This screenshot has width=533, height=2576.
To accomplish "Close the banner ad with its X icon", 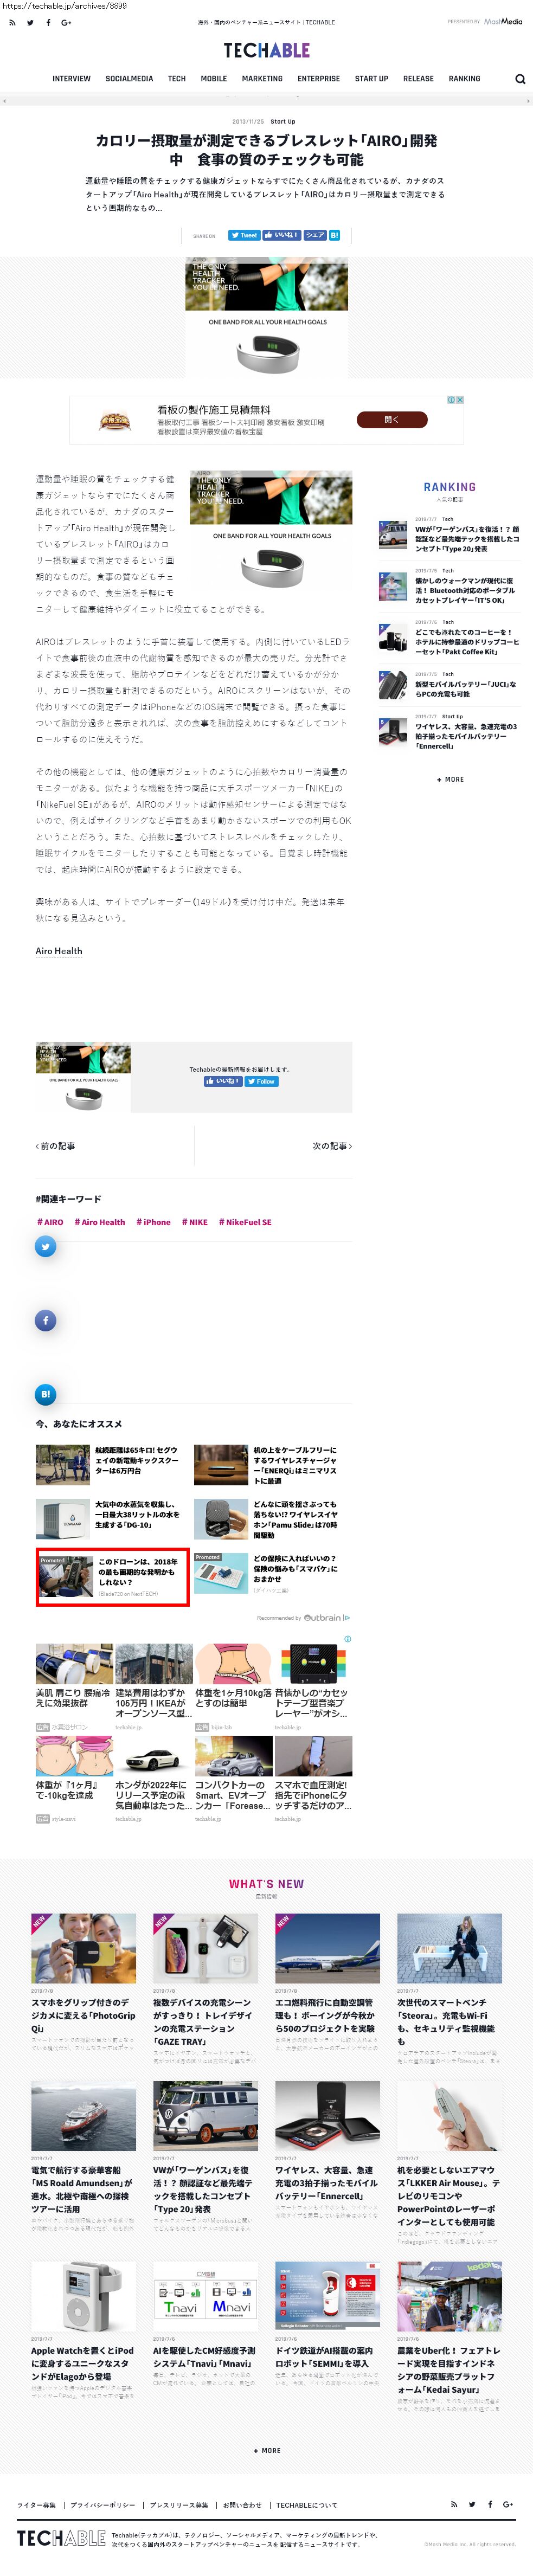I will point(459,399).
